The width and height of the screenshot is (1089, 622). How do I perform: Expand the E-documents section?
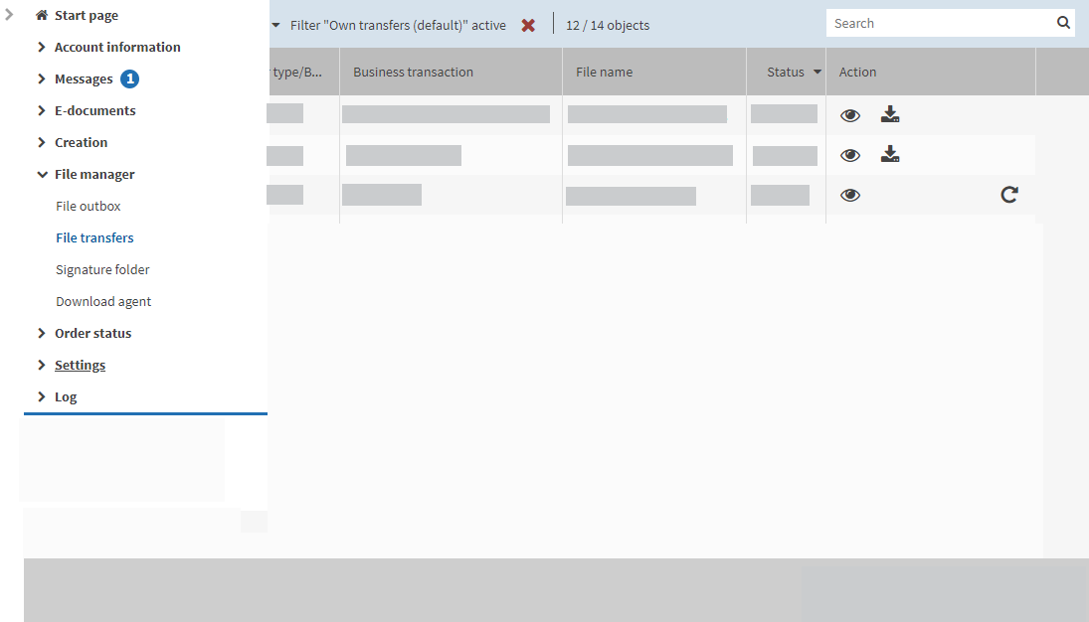tap(94, 110)
